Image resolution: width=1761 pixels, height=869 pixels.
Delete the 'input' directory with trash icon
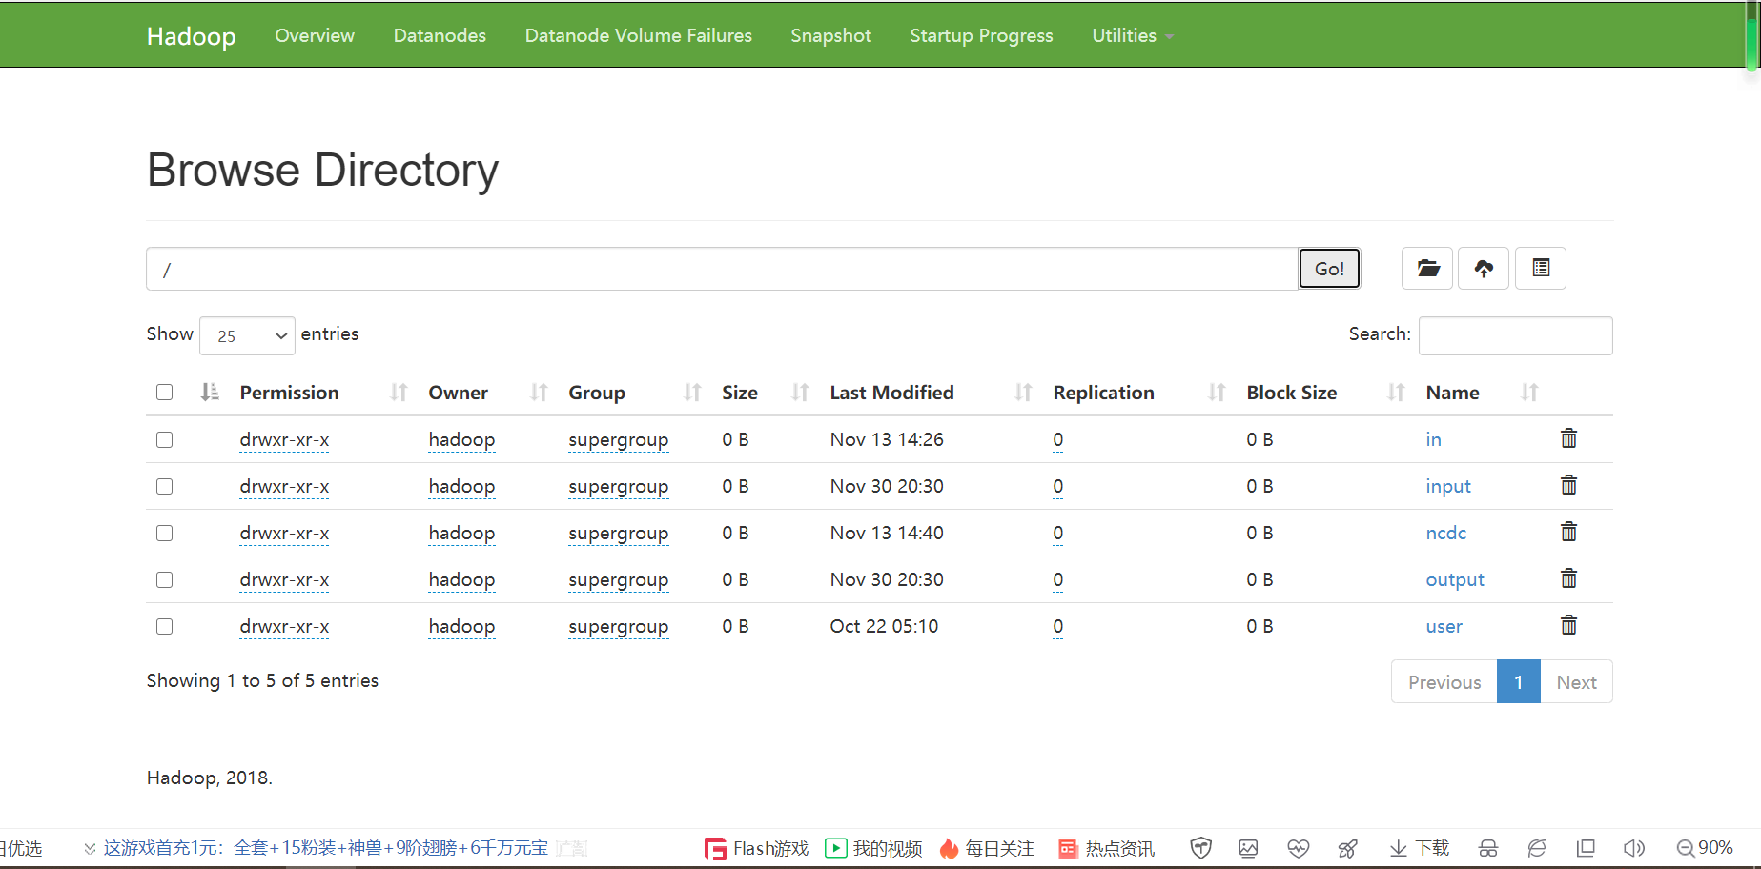click(1568, 485)
